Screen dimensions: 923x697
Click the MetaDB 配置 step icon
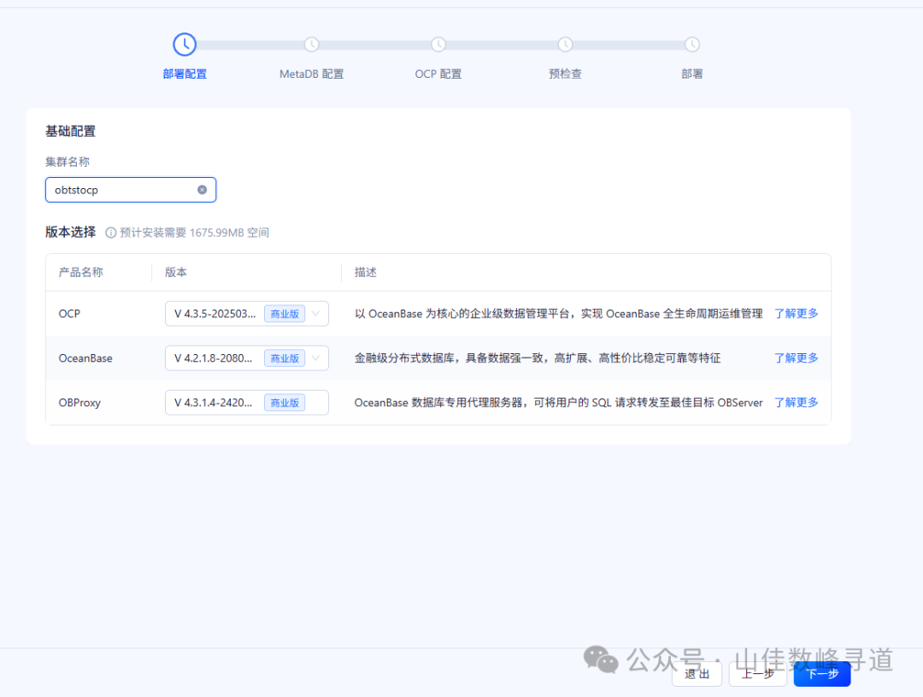tap(311, 44)
